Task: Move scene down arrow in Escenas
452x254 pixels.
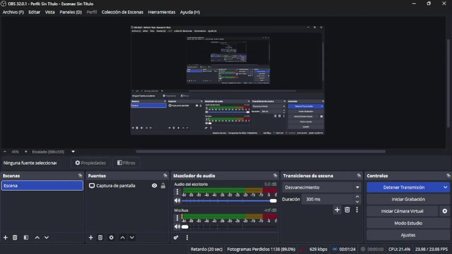Action: (x=46, y=237)
